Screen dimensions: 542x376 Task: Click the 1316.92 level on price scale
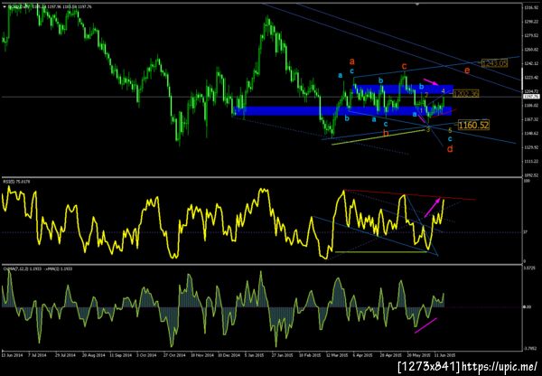[x=530, y=7]
